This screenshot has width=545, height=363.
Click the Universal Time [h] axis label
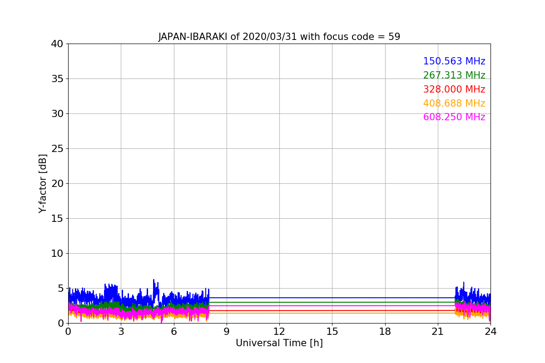[279, 343]
